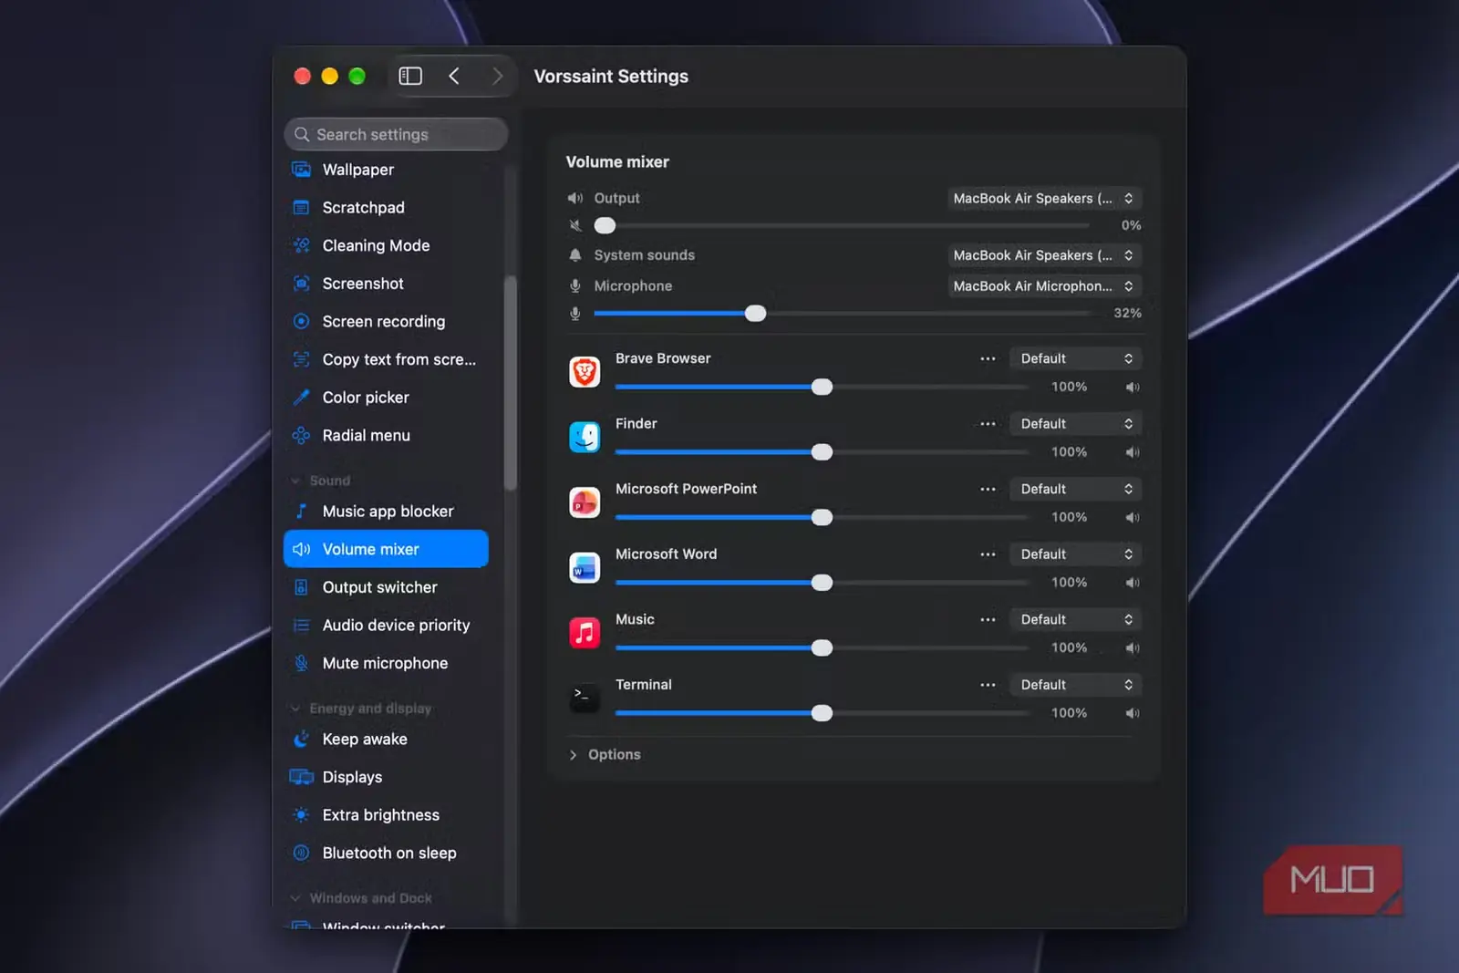Open the Finder output Default dropdown
Viewport: 1459px width, 973px height.
[x=1075, y=423]
